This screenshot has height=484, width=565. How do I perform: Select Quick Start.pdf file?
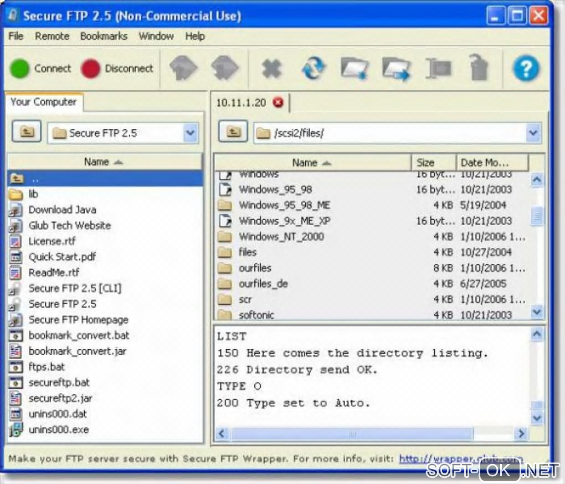[x=105, y=257]
